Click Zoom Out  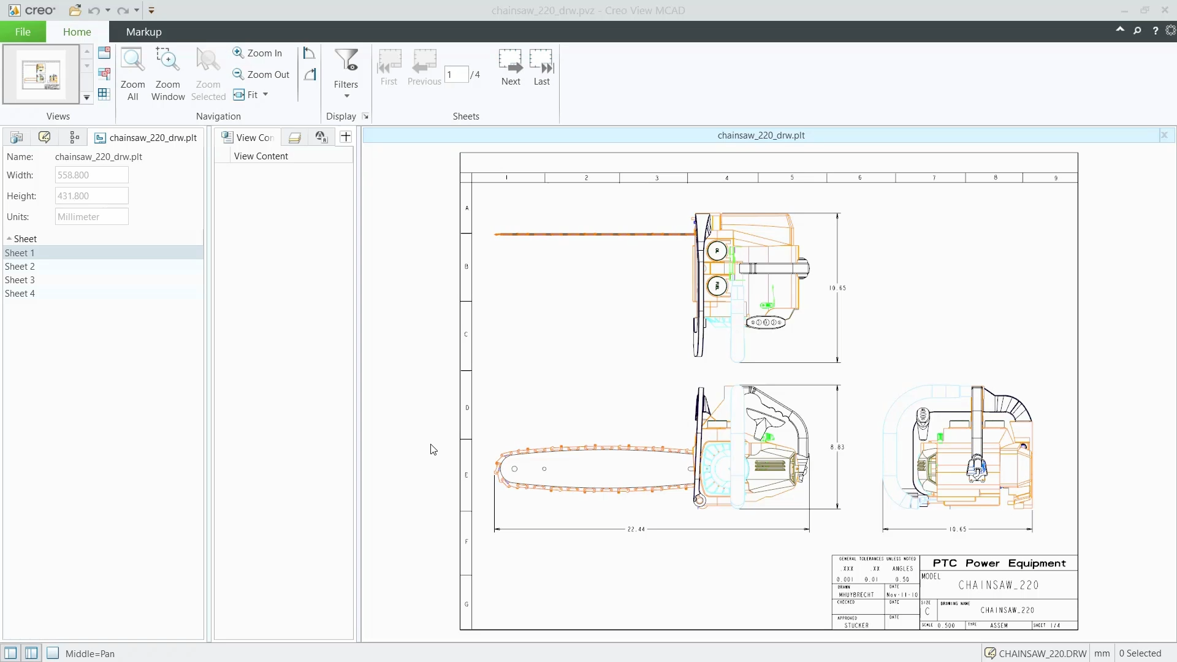[261, 74]
